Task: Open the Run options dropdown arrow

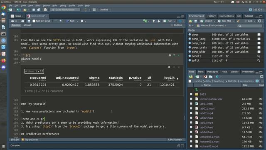Action: (x=174, y=21)
